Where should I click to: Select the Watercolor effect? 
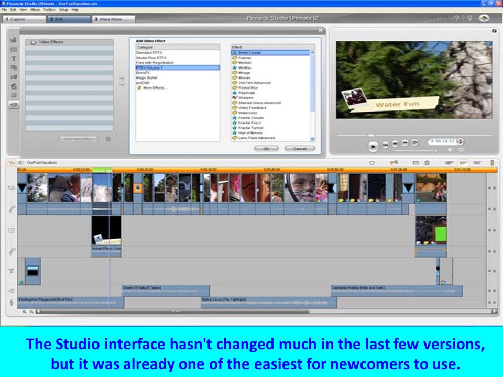coord(248,113)
